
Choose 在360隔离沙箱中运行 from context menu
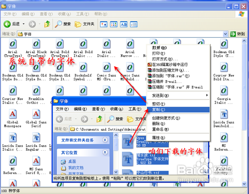tap(178, 65)
